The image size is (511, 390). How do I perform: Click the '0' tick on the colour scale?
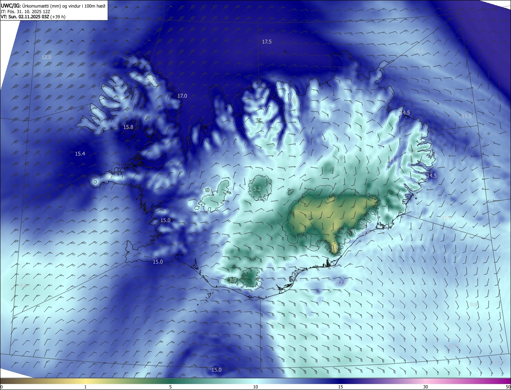click(2, 387)
